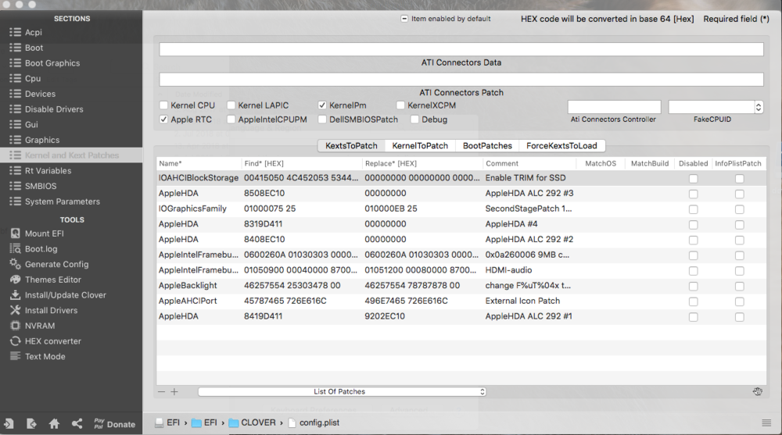This screenshot has height=435, width=782.
Task: Click the PayPal Donate button
Action: tap(115, 424)
